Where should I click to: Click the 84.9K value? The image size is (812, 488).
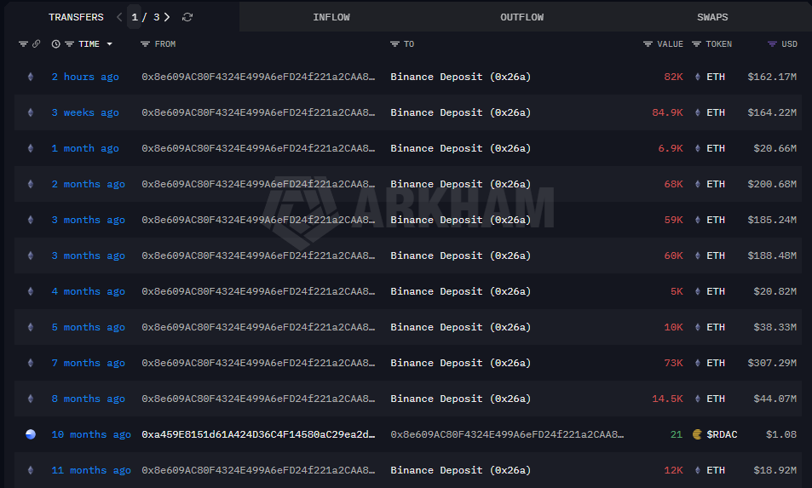667,112
